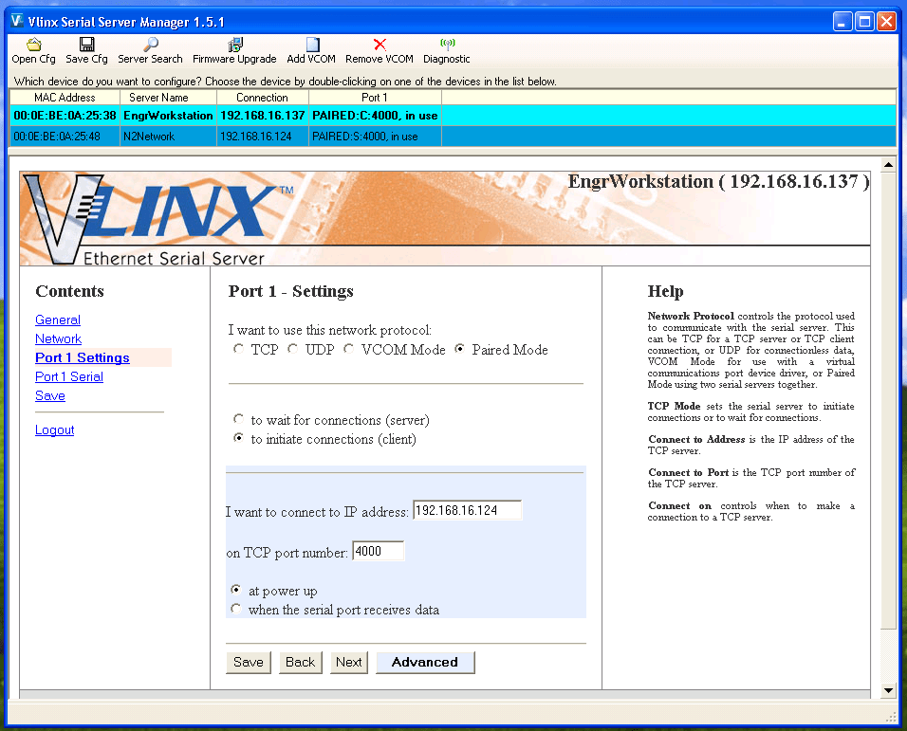Click Logout link
Image resolution: width=907 pixels, height=731 pixels.
pos(55,429)
